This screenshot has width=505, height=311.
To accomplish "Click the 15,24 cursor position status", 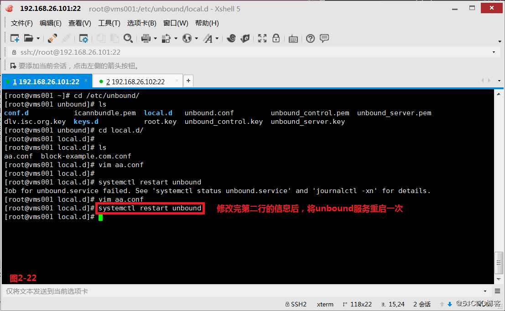I will [393, 304].
